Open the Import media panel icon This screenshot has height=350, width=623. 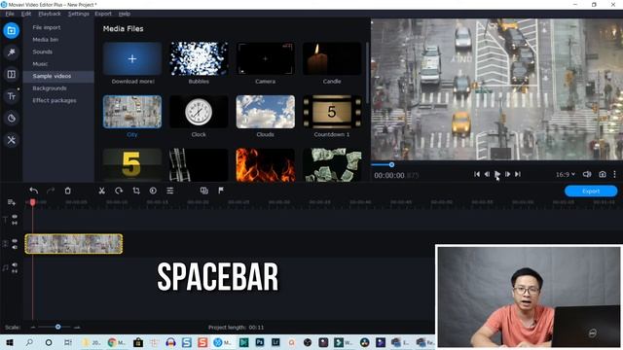tap(11, 30)
